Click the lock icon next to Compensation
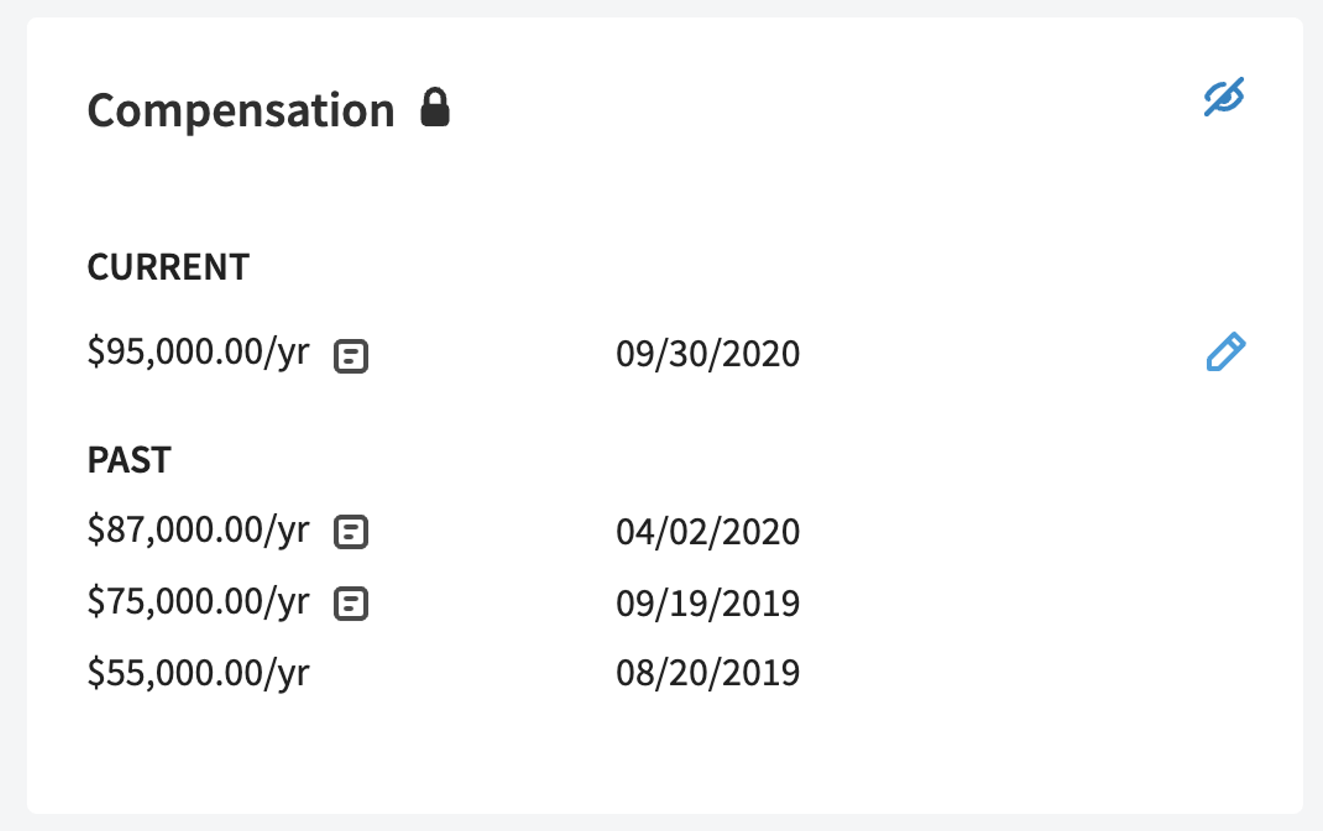This screenshot has width=1323, height=831. pyautogui.click(x=435, y=107)
